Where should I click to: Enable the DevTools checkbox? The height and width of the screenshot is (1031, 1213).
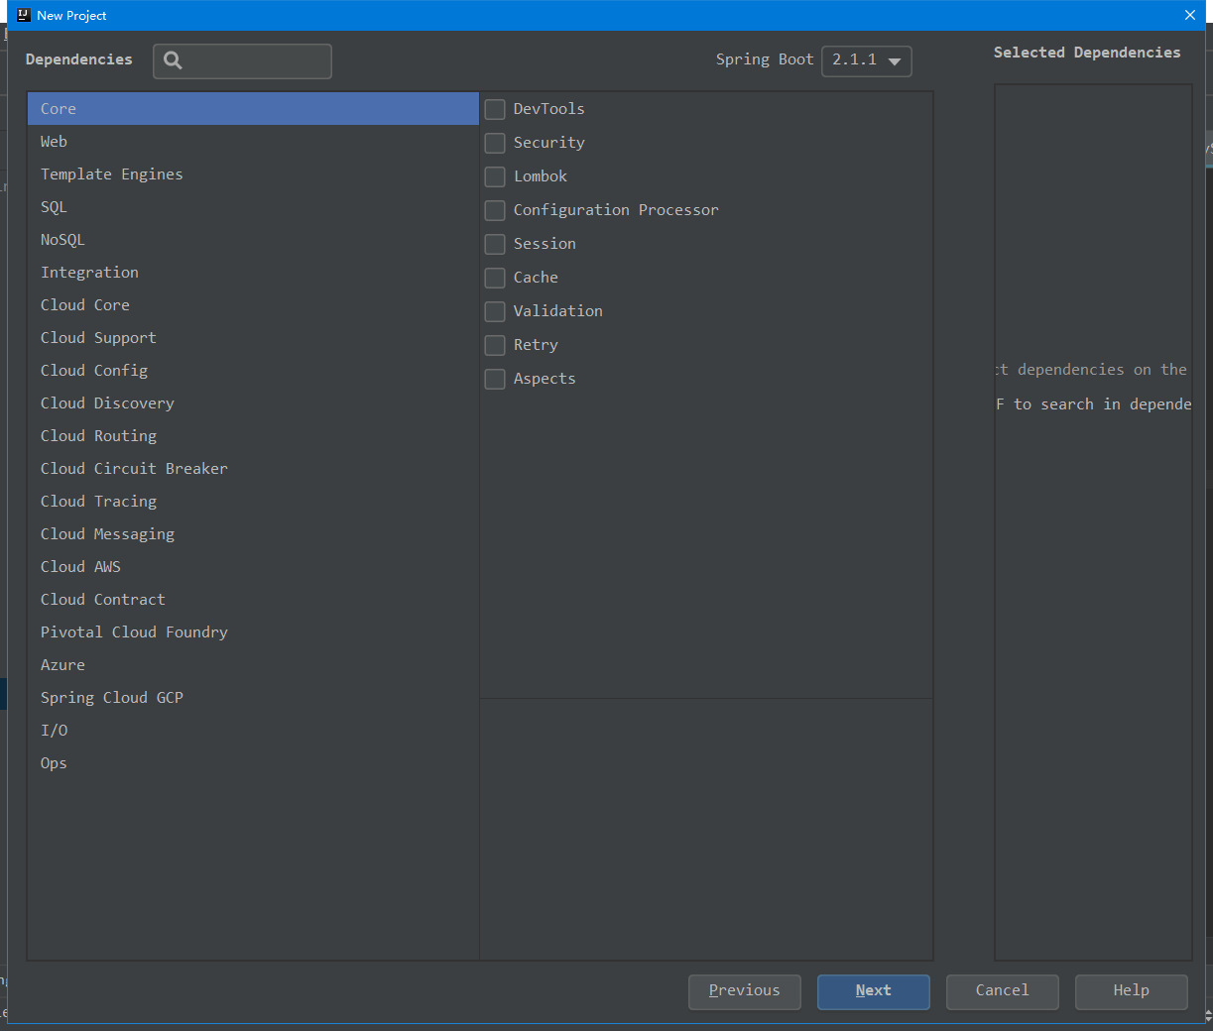(495, 109)
